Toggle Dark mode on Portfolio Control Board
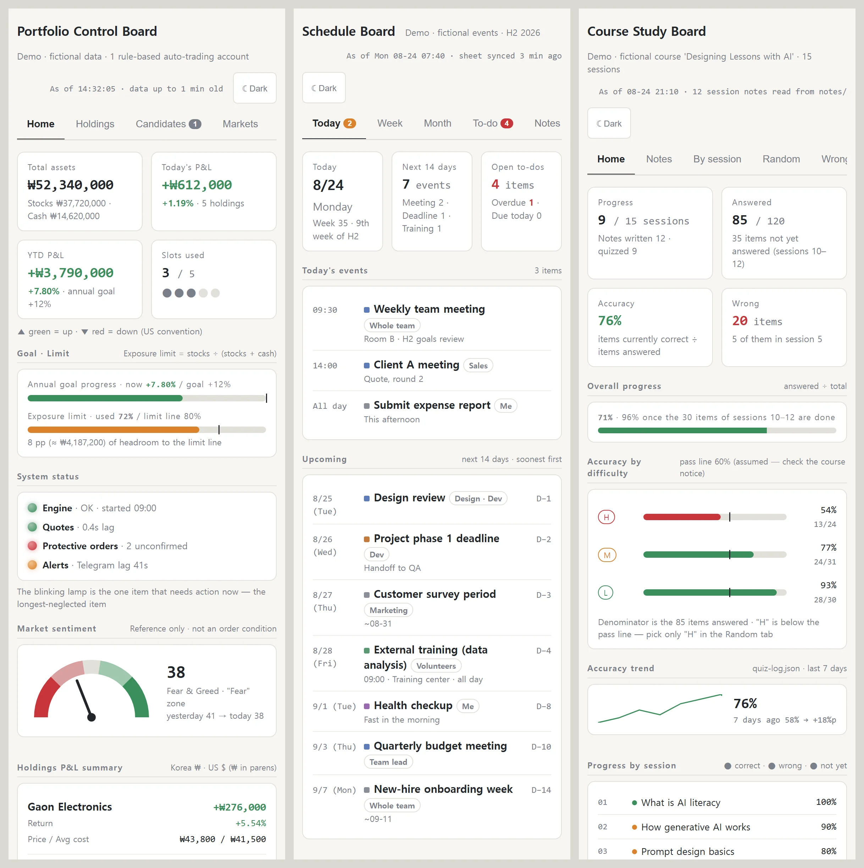The width and height of the screenshot is (864, 868). click(x=254, y=88)
